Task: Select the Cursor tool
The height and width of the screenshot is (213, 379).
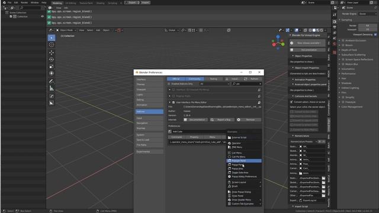Action: (x=52, y=45)
